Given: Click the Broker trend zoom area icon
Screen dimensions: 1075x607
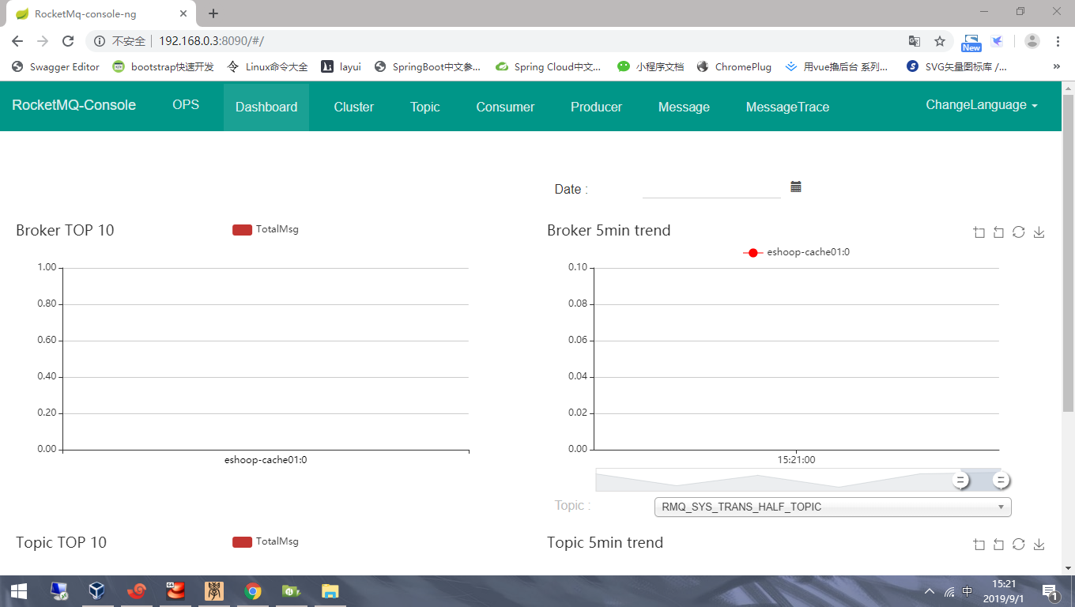Looking at the screenshot, I should [979, 232].
